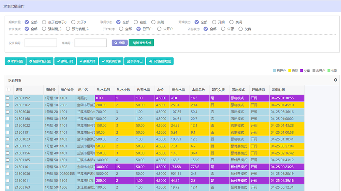Send alert SMS via 下发报警短信
Screen dimensions: 341x191
[x=160, y=61]
